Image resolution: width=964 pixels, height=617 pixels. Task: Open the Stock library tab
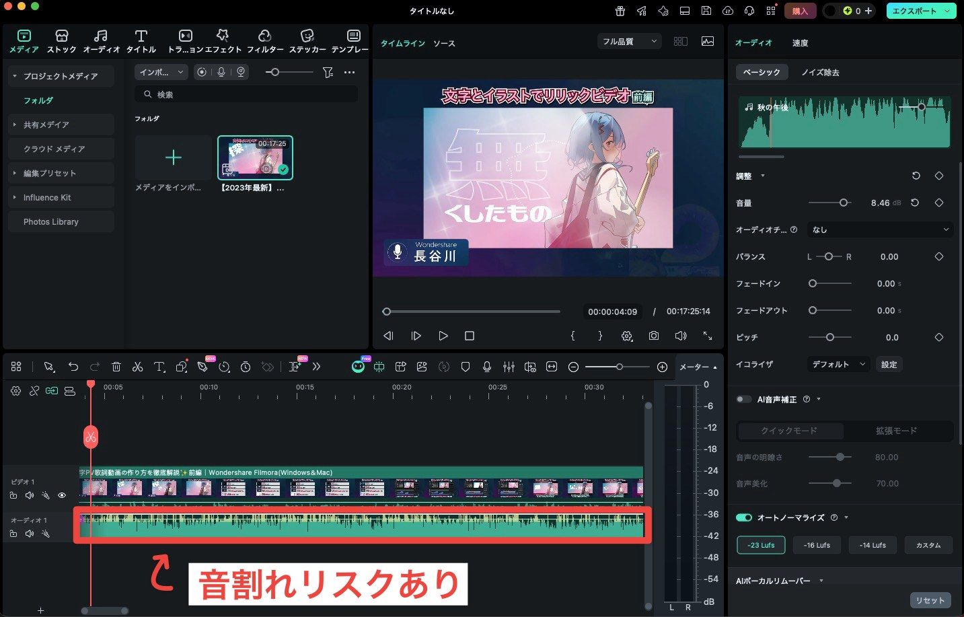(x=61, y=42)
